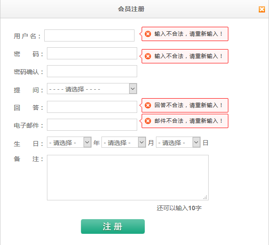Click the 用户名： label
The height and width of the screenshot is (245, 269).
(27, 36)
